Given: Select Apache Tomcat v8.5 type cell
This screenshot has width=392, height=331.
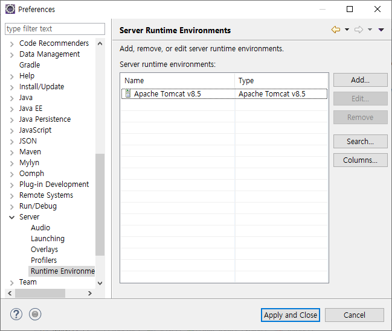Looking at the screenshot, I should [281, 94].
